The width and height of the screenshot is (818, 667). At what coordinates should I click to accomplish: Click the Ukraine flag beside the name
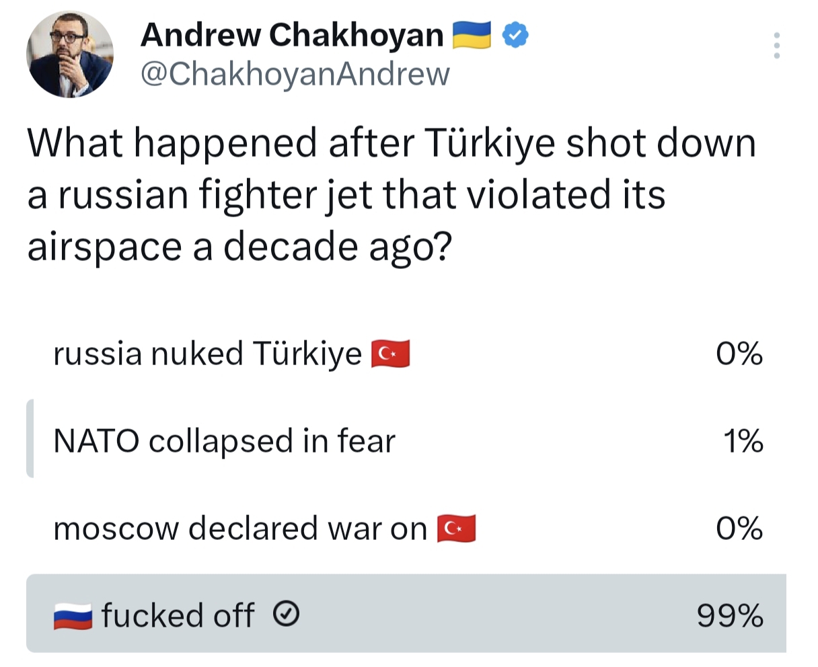[x=472, y=35]
